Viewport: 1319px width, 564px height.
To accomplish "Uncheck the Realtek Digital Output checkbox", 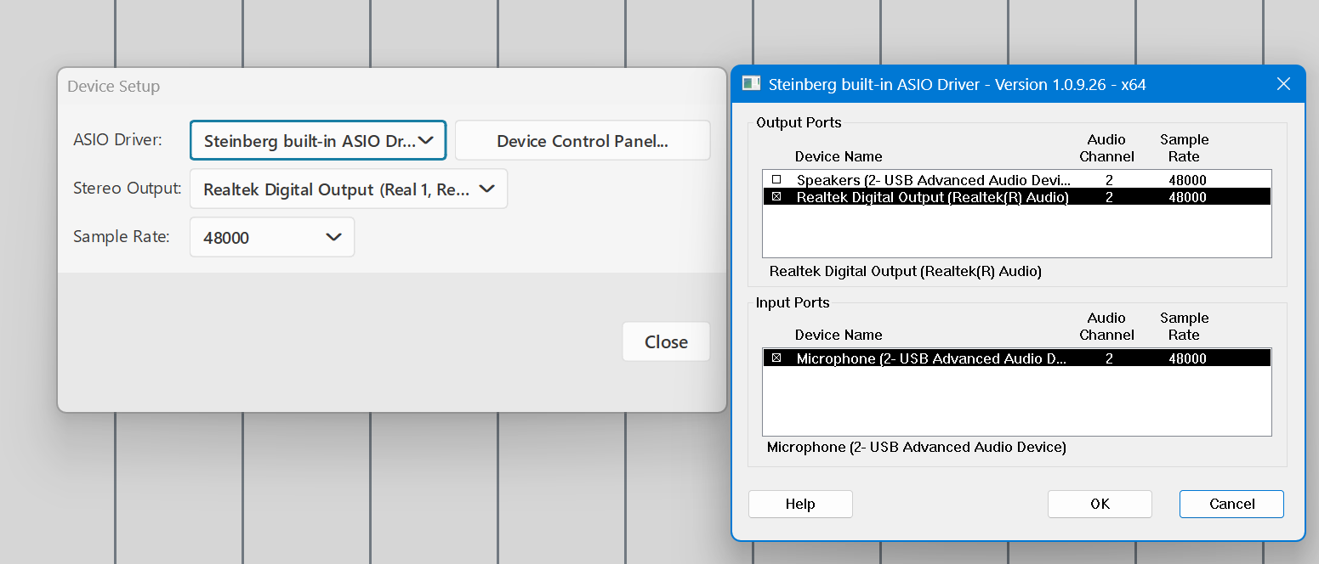I will point(776,197).
